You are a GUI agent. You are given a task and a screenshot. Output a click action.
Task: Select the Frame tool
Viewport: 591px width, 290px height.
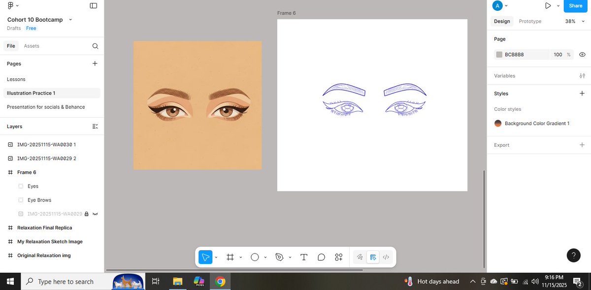[230, 257]
